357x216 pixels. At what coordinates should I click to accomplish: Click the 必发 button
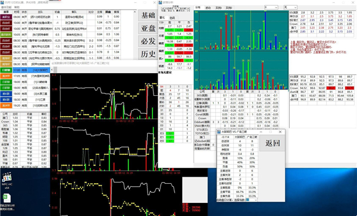tap(148, 42)
